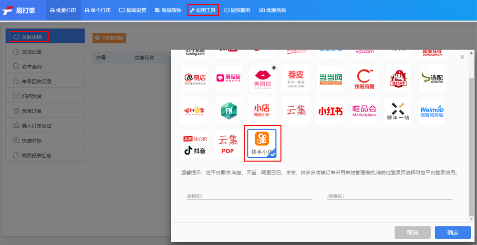Pick the 微选小店 platform tile
The height and width of the screenshot is (245, 477).
262,111
